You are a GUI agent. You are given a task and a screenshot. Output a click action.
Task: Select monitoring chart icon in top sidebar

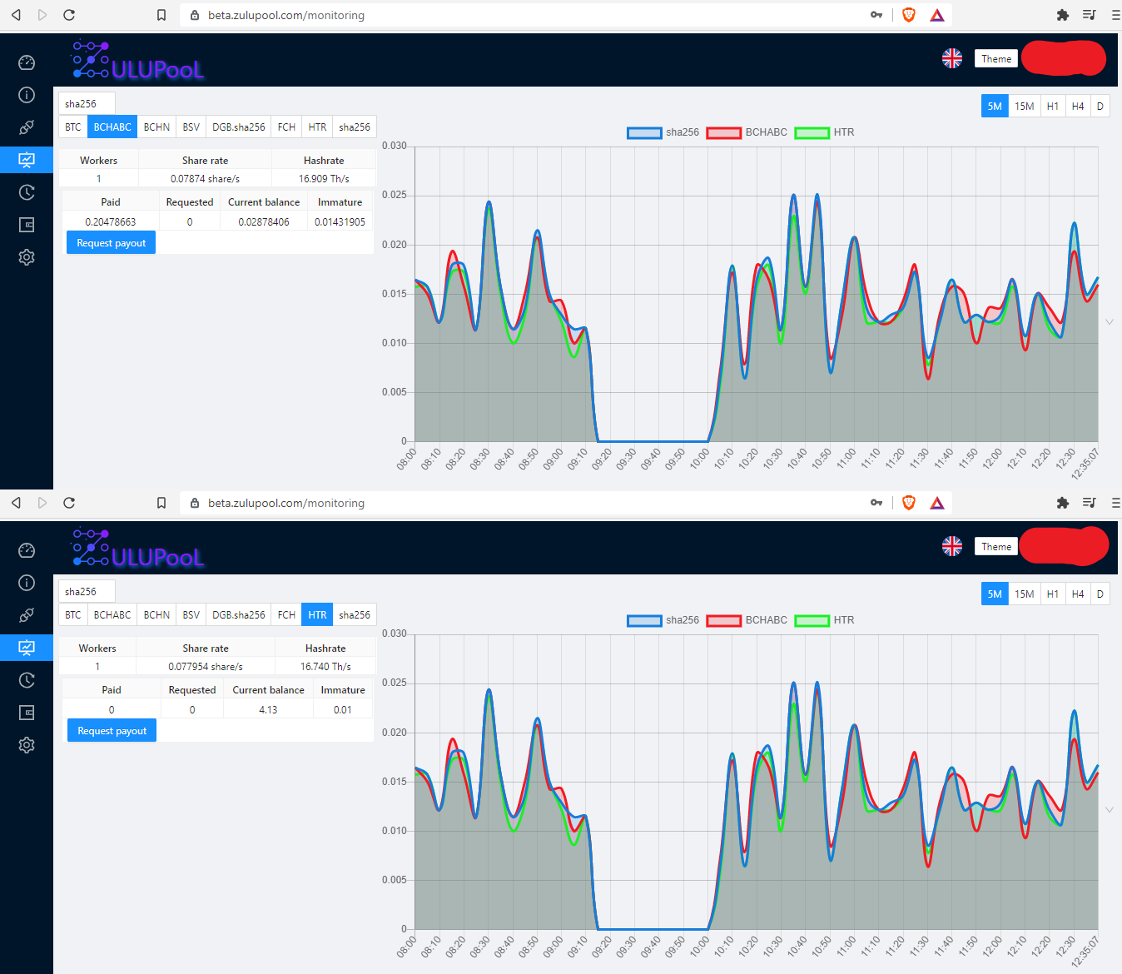tap(27, 160)
